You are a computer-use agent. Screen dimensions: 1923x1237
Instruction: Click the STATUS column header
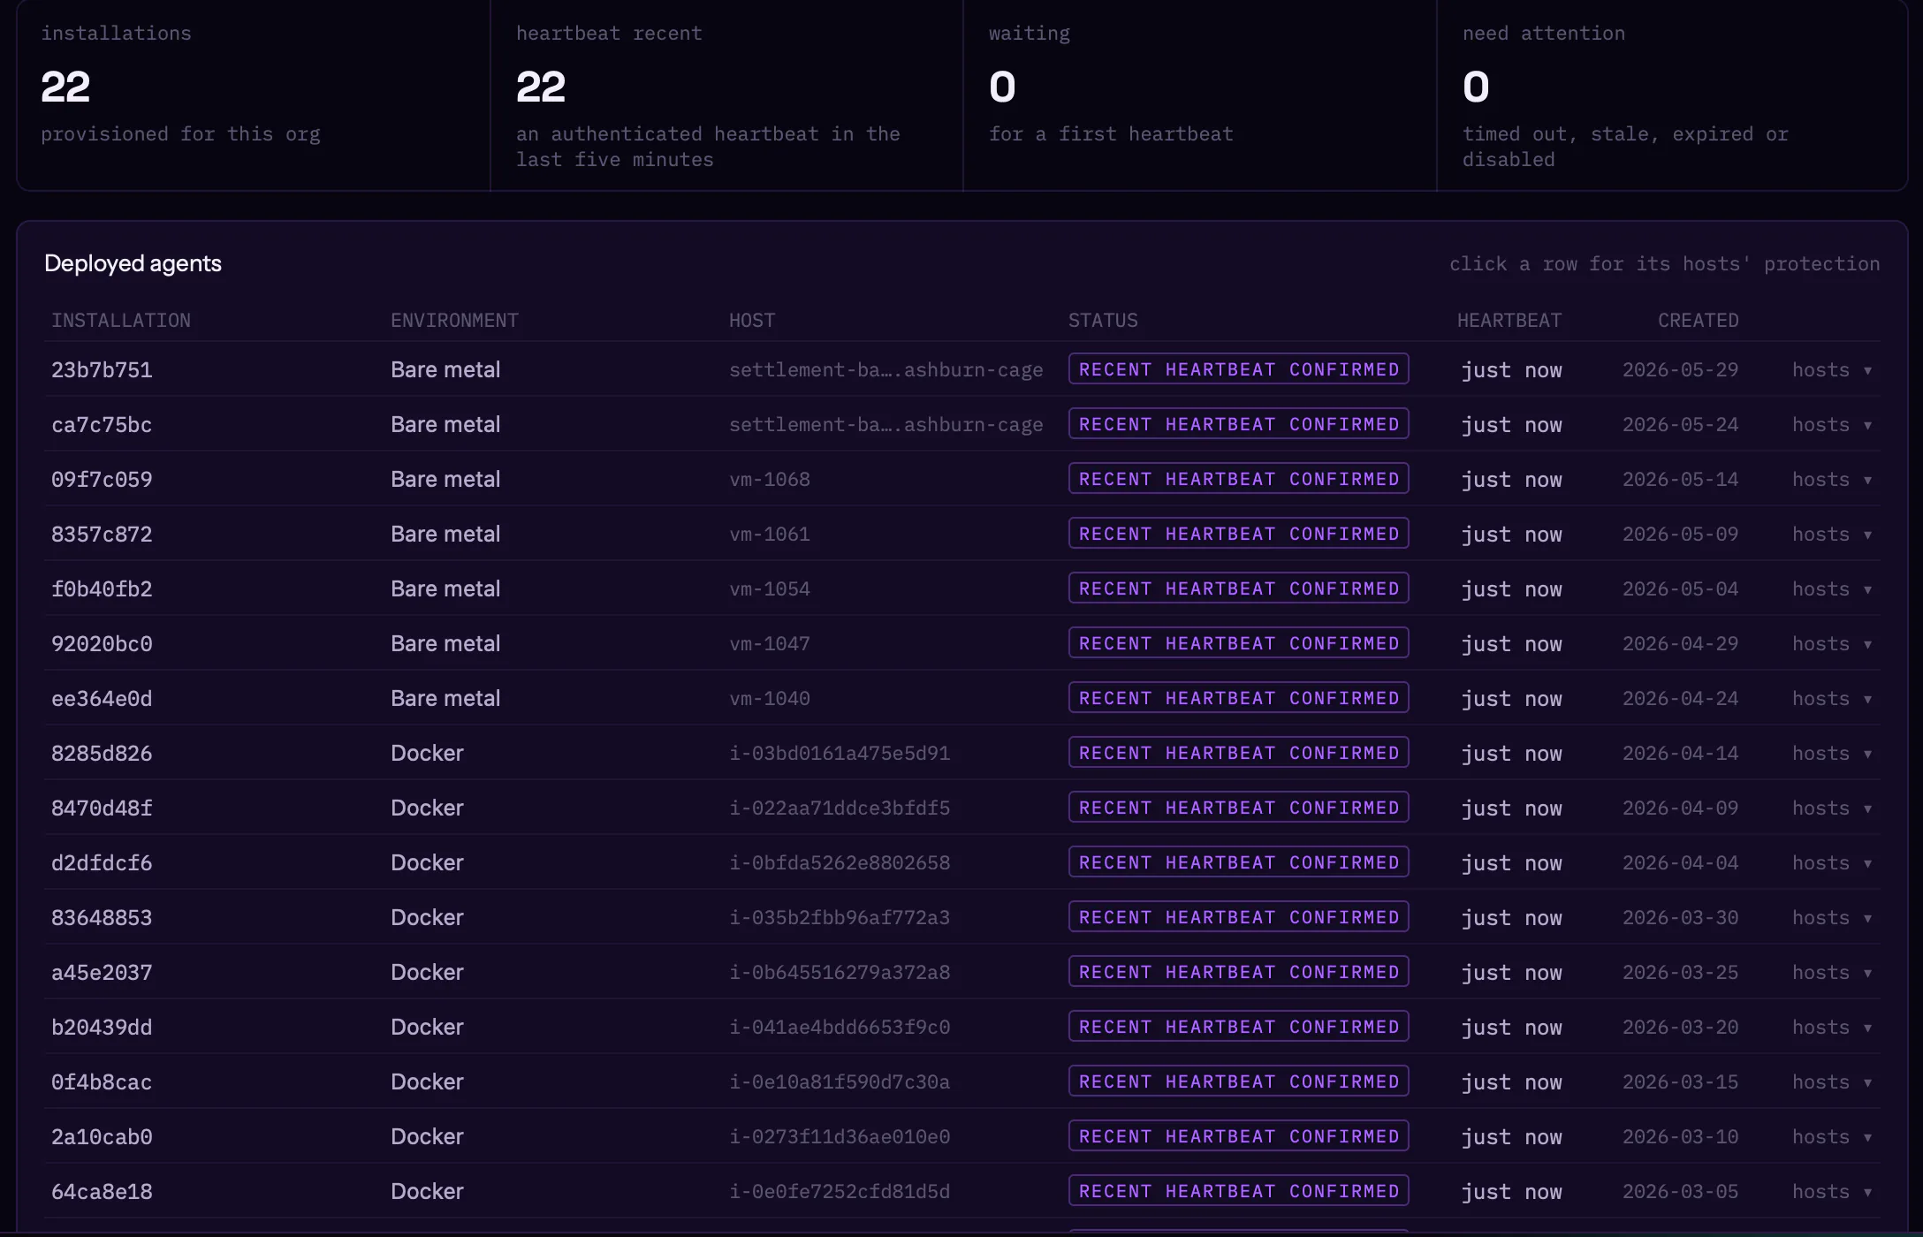tap(1103, 321)
